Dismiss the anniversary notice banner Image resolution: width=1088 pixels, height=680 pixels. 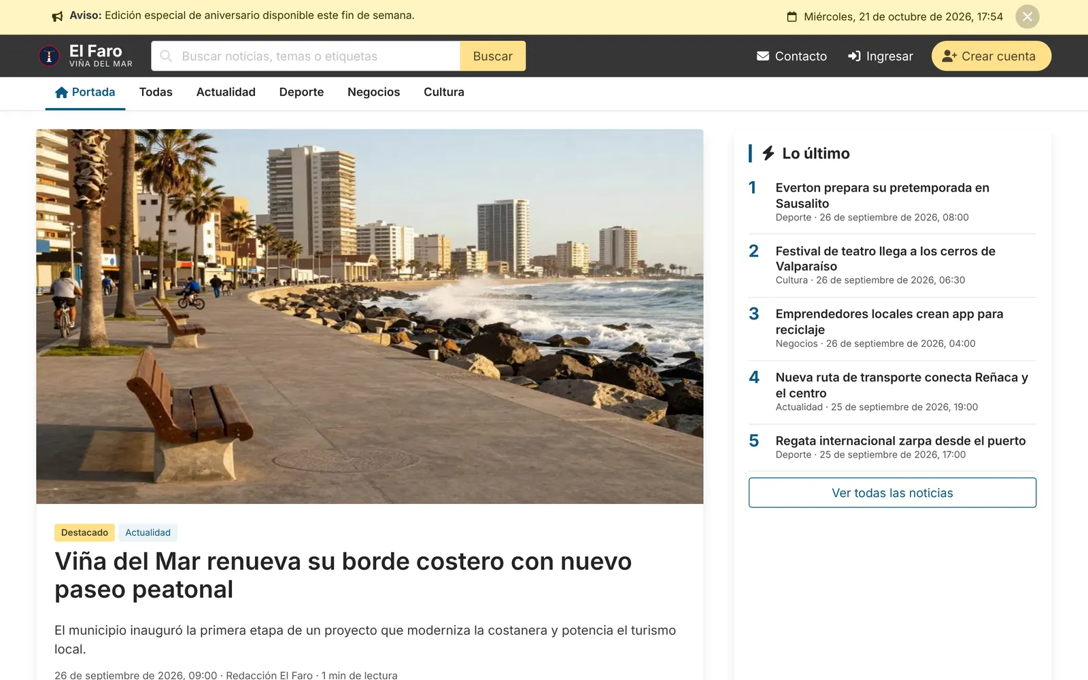(x=1027, y=16)
